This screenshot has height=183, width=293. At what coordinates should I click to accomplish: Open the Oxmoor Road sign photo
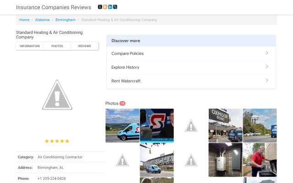click(226, 125)
